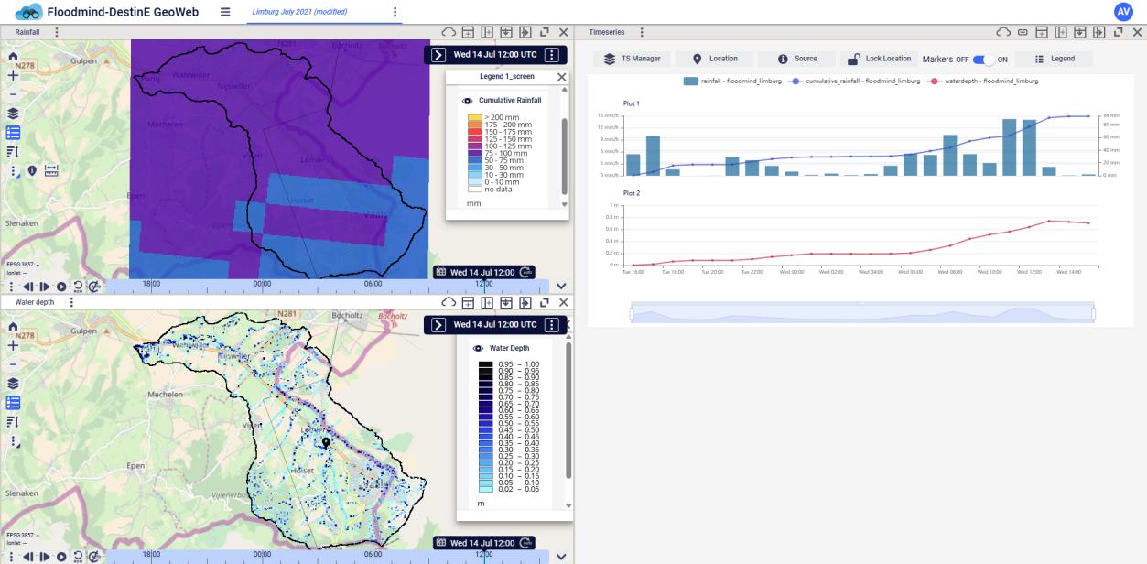
Task: Zoom in on the Water depth map
Action: [13, 346]
